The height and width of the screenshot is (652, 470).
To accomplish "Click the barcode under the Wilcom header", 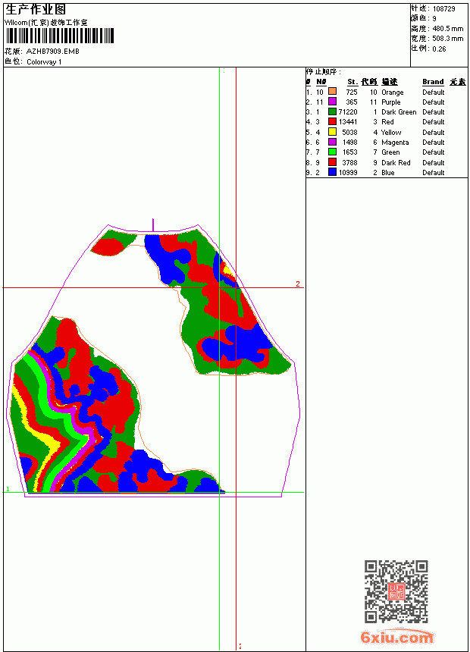I will 59,36.
